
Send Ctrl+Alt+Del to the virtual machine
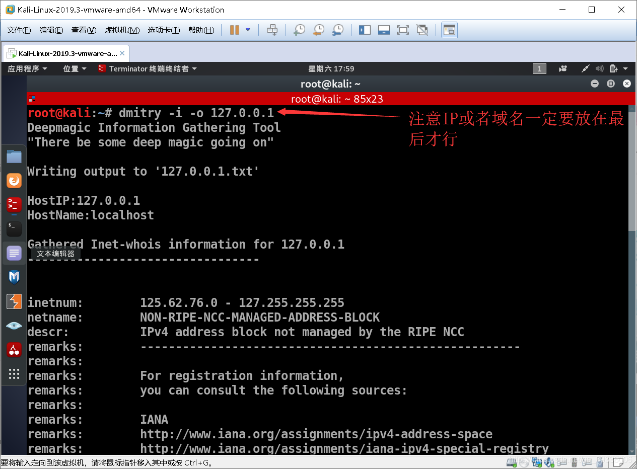pyautogui.click(x=272, y=30)
